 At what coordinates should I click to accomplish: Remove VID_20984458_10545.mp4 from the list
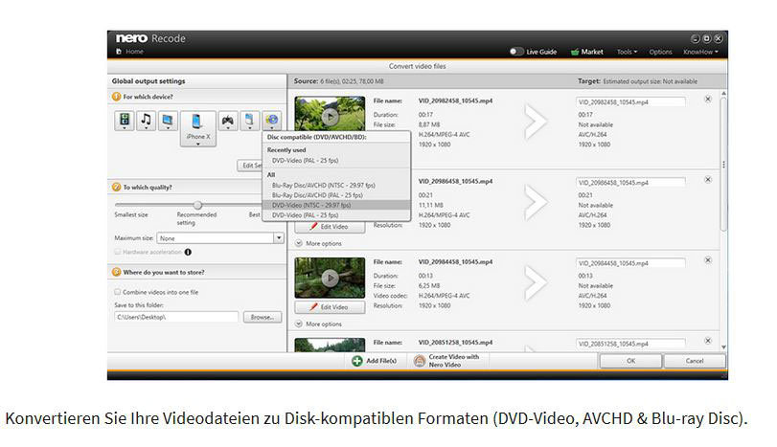click(x=708, y=260)
